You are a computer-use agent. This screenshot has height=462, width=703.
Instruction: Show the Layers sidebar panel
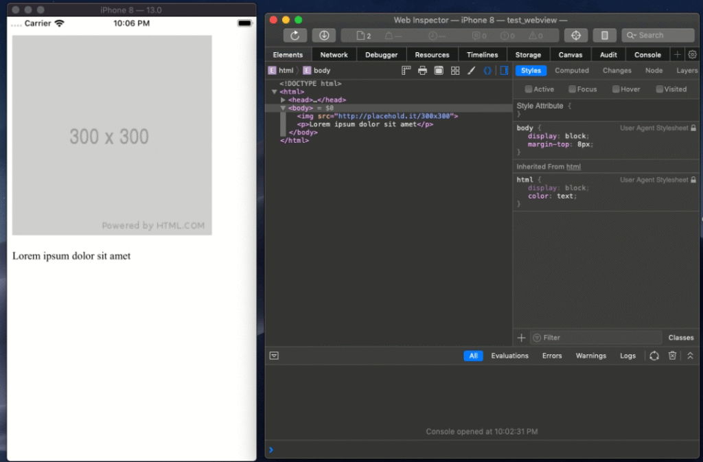[x=687, y=70]
